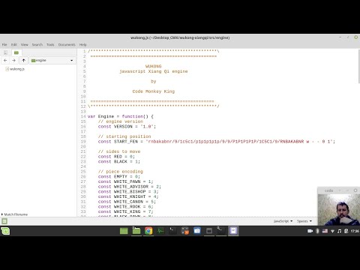Open the Documents menu

coord(67,44)
